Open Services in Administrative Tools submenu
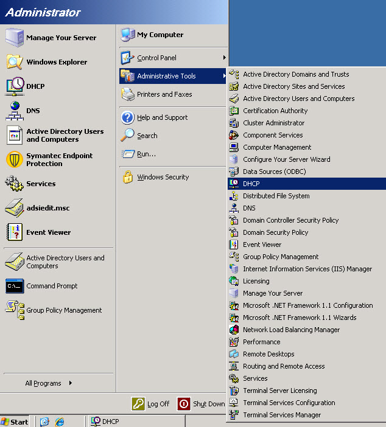The width and height of the screenshot is (386, 427). [x=307, y=378]
